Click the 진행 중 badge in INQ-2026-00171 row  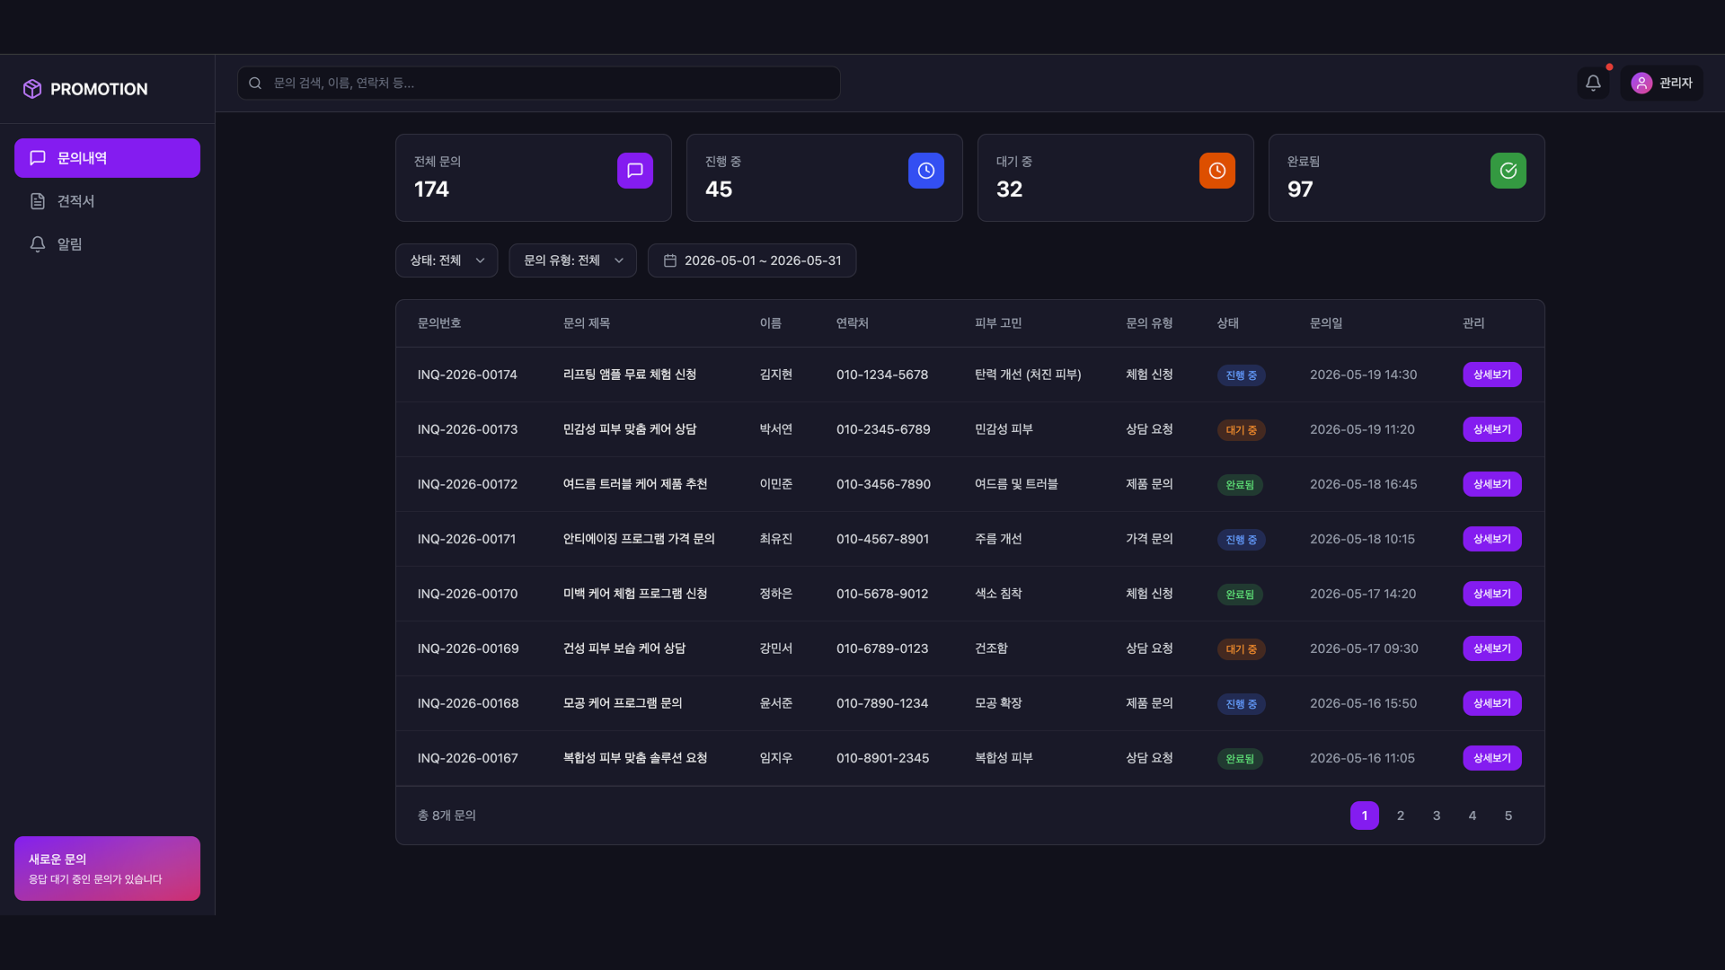pyautogui.click(x=1242, y=540)
